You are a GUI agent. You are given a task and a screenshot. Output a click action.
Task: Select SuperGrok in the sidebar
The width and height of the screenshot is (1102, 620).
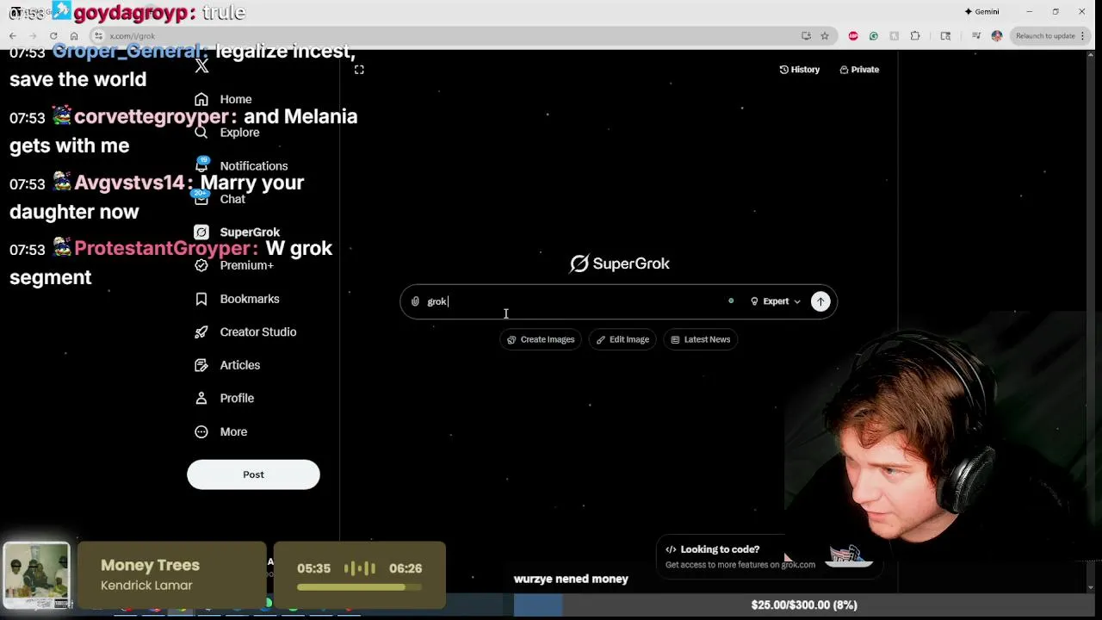(x=237, y=232)
